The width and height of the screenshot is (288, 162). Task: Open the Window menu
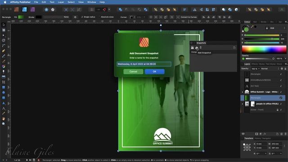[x=91, y=2]
